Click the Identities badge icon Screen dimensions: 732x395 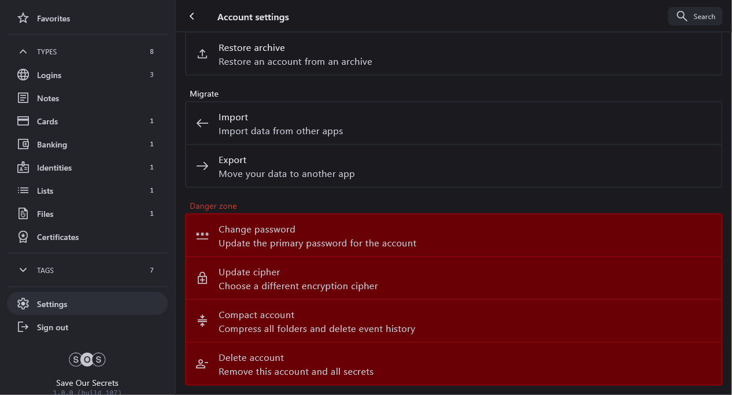coord(23,168)
